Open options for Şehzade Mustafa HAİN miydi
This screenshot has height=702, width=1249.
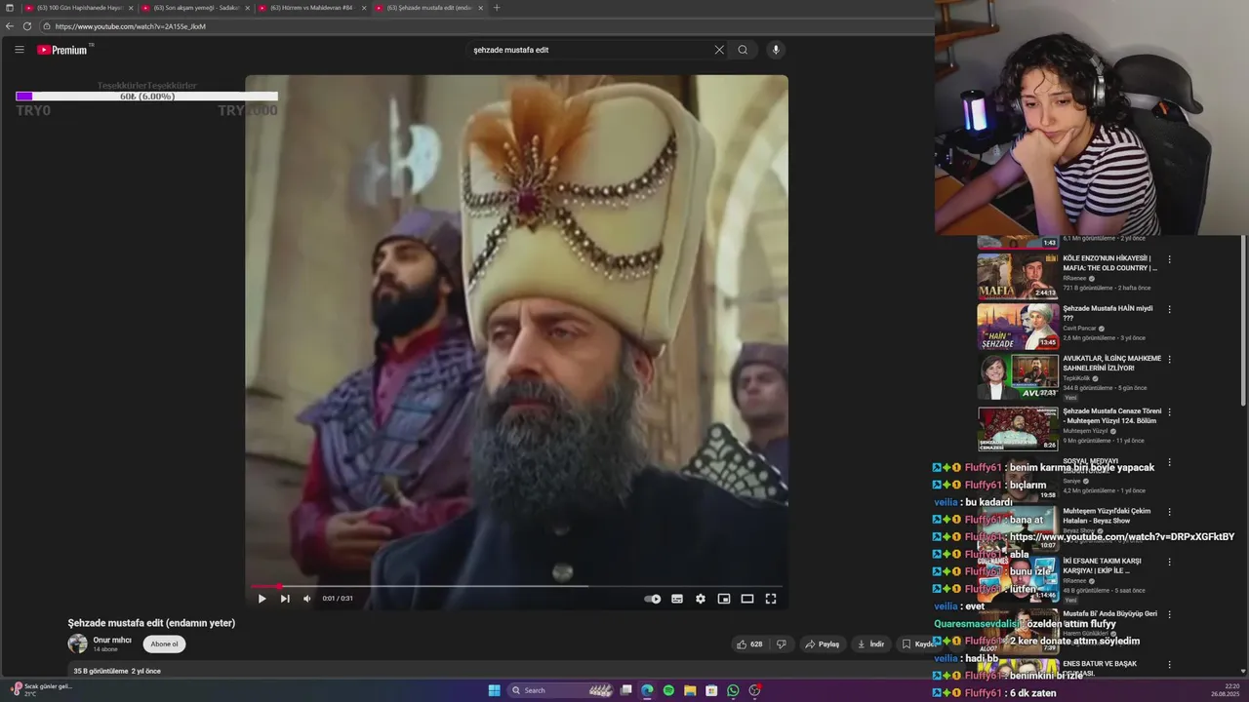(x=1169, y=309)
